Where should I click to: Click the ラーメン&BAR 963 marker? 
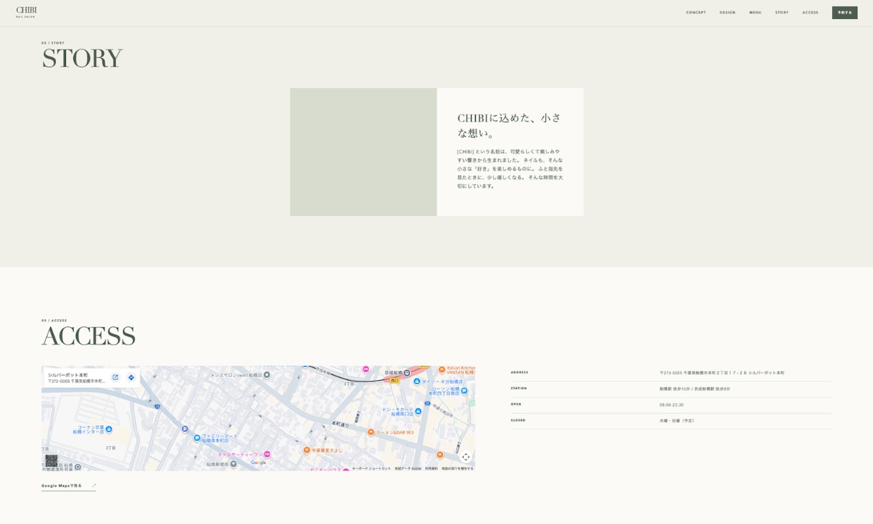[x=371, y=432]
